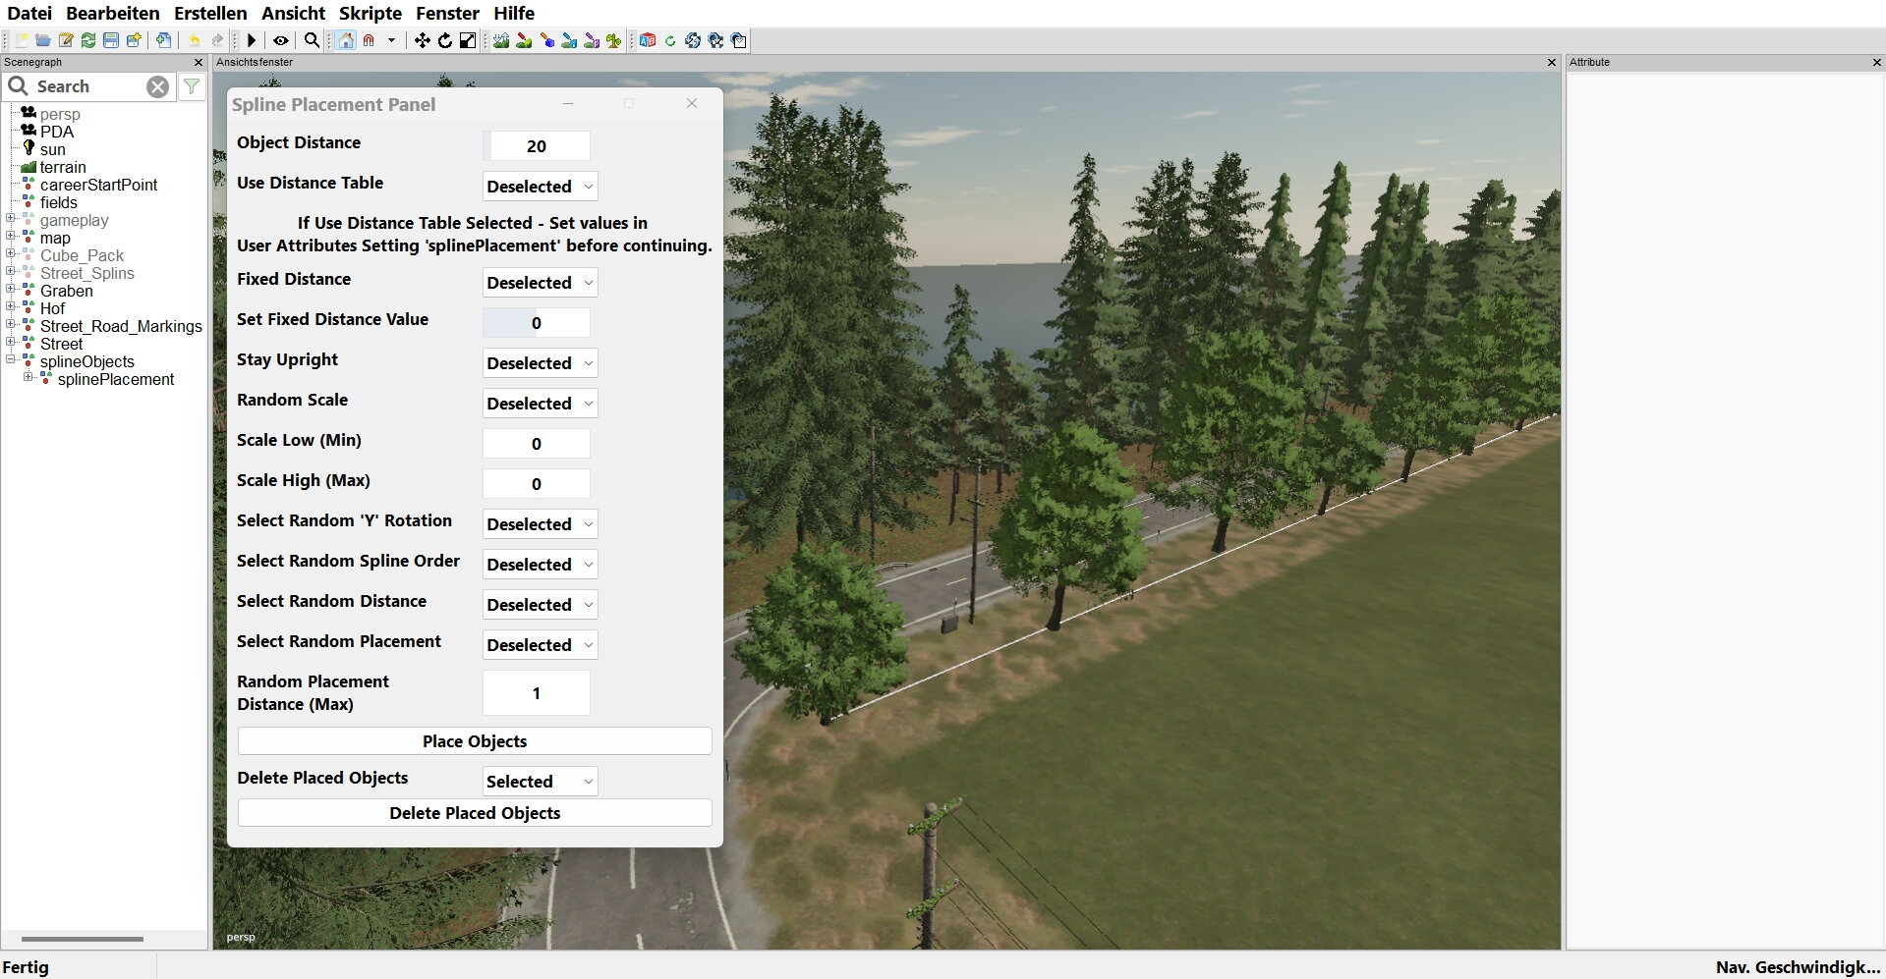The image size is (1886, 979).
Task: Click the Place Objects button
Action: click(475, 741)
